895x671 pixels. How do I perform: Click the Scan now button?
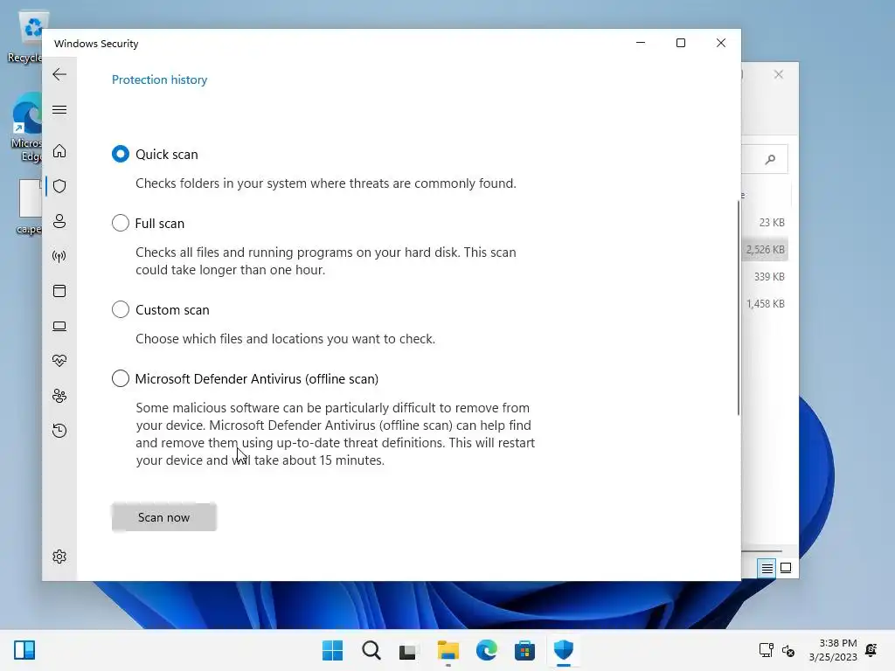[163, 517]
